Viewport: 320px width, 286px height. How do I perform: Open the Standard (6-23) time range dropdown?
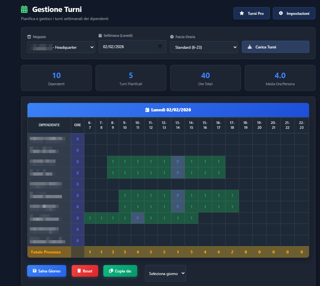pyautogui.click(x=204, y=47)
